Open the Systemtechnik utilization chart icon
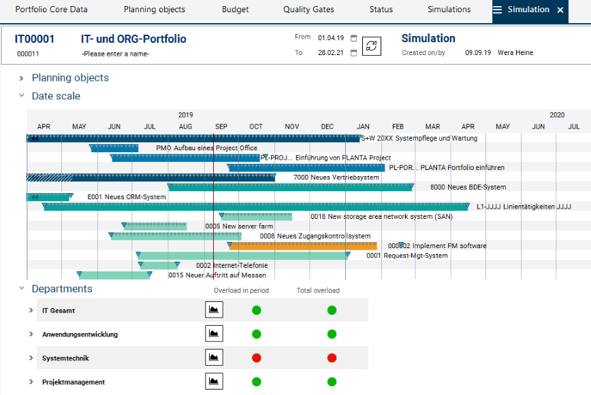Screen dimensions: 591x395 [214, 358]
